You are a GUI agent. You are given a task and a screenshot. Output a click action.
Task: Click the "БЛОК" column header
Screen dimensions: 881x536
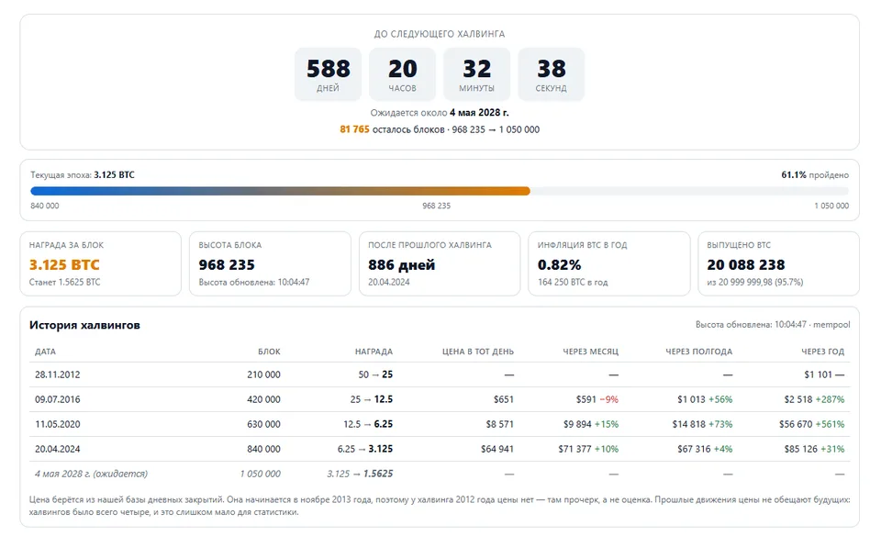[269, 352]
